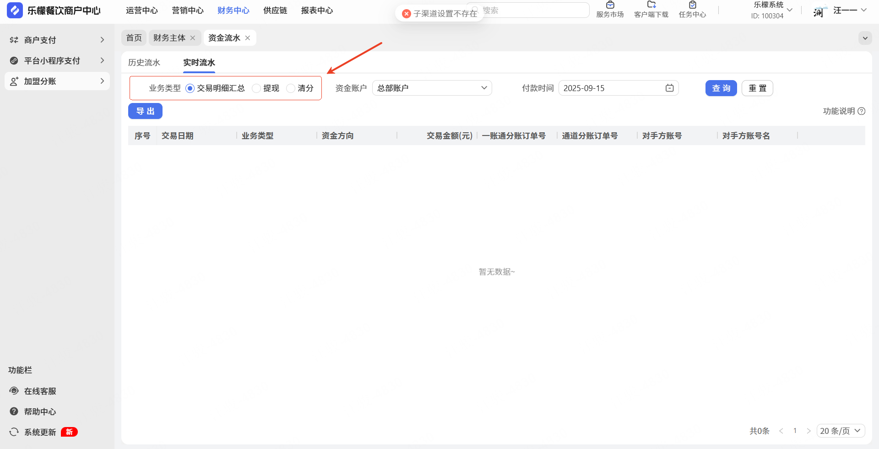Open the 资金账户 总部账户 dropdown
The width and height of the screenshot is (879, 449).
(432, 88)
